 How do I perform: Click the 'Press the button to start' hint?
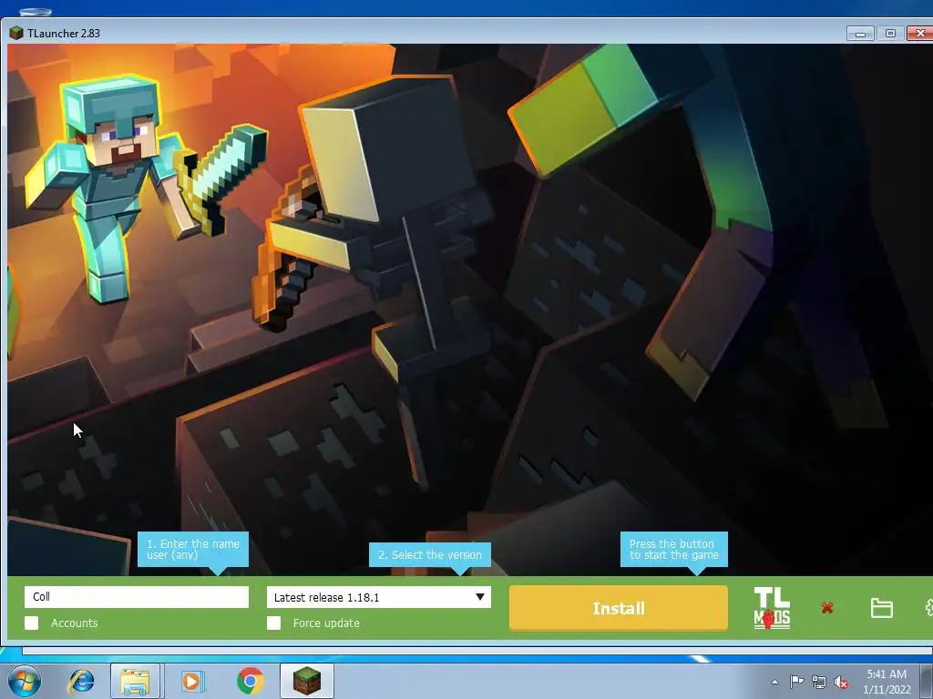673,549
